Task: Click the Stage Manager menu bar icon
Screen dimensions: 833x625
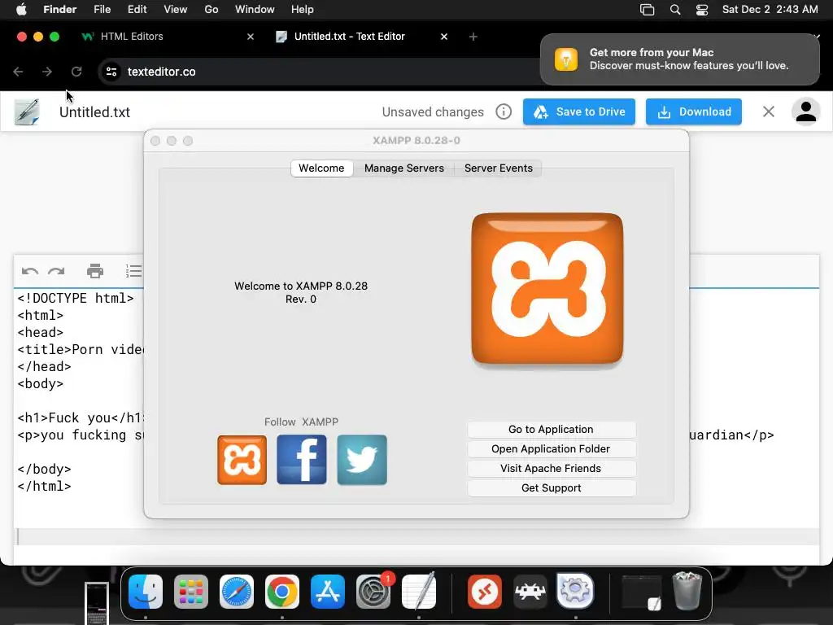Action: point(647,10)
